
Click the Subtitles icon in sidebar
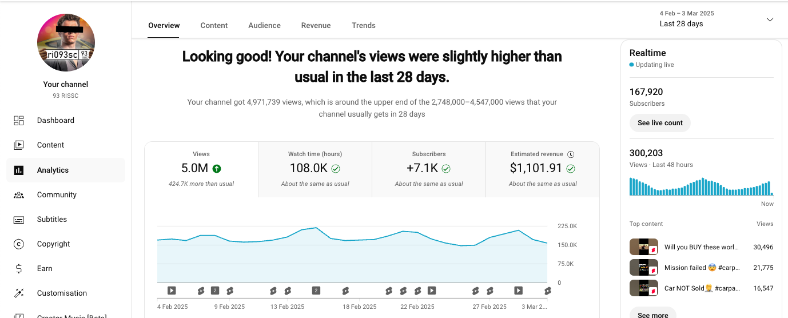(x=19, y=220)
